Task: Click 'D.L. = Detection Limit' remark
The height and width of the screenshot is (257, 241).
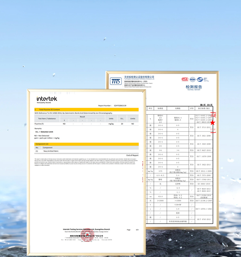Action: [x=44, y=132]
